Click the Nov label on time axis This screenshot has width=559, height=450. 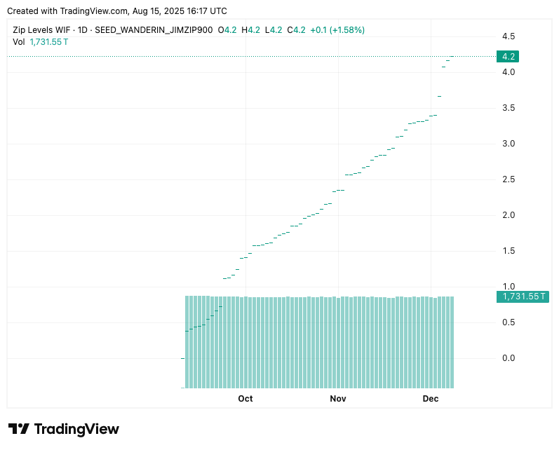pos(338,399)
